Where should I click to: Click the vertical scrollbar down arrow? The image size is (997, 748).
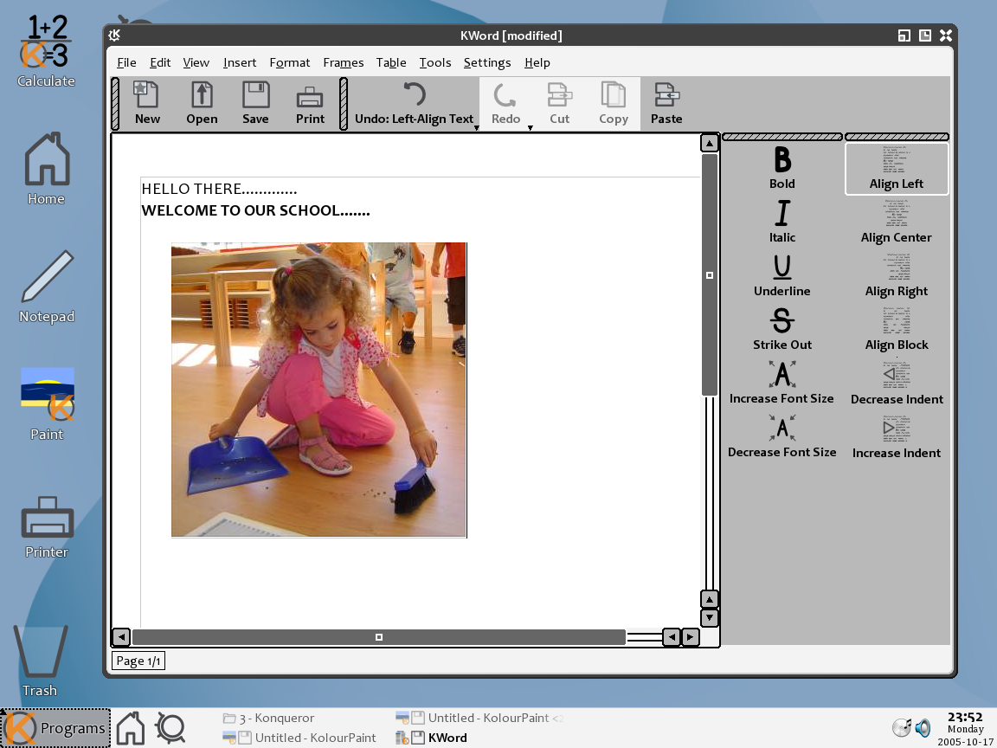point(710,617)
